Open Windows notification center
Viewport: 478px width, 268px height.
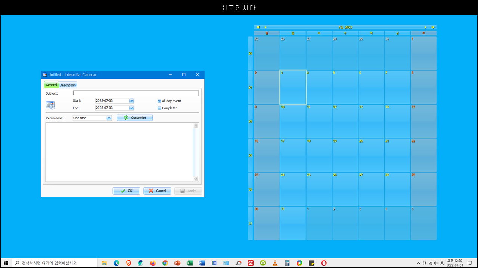click(470, 263)
